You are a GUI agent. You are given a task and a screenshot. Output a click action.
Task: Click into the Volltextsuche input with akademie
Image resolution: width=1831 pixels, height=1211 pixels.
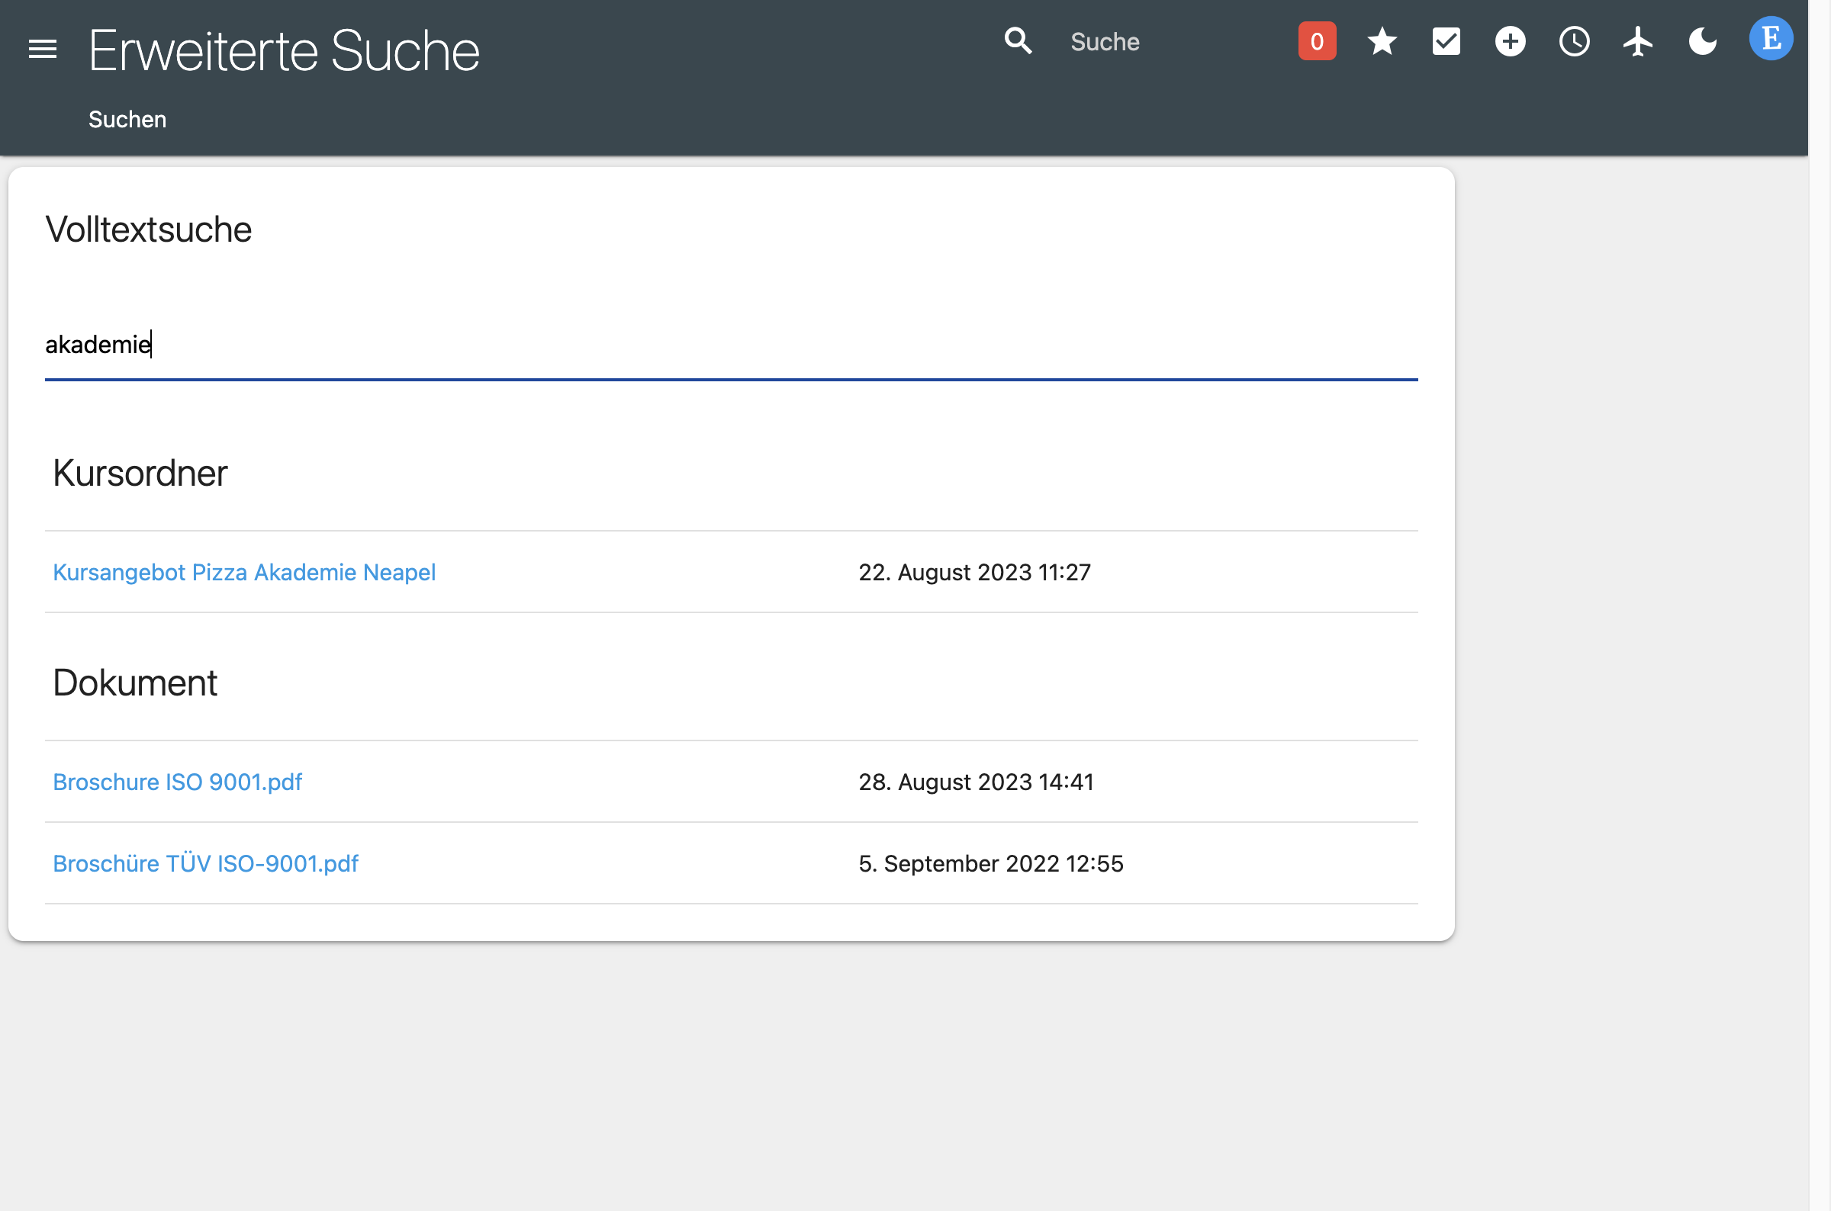coord(731,345)
